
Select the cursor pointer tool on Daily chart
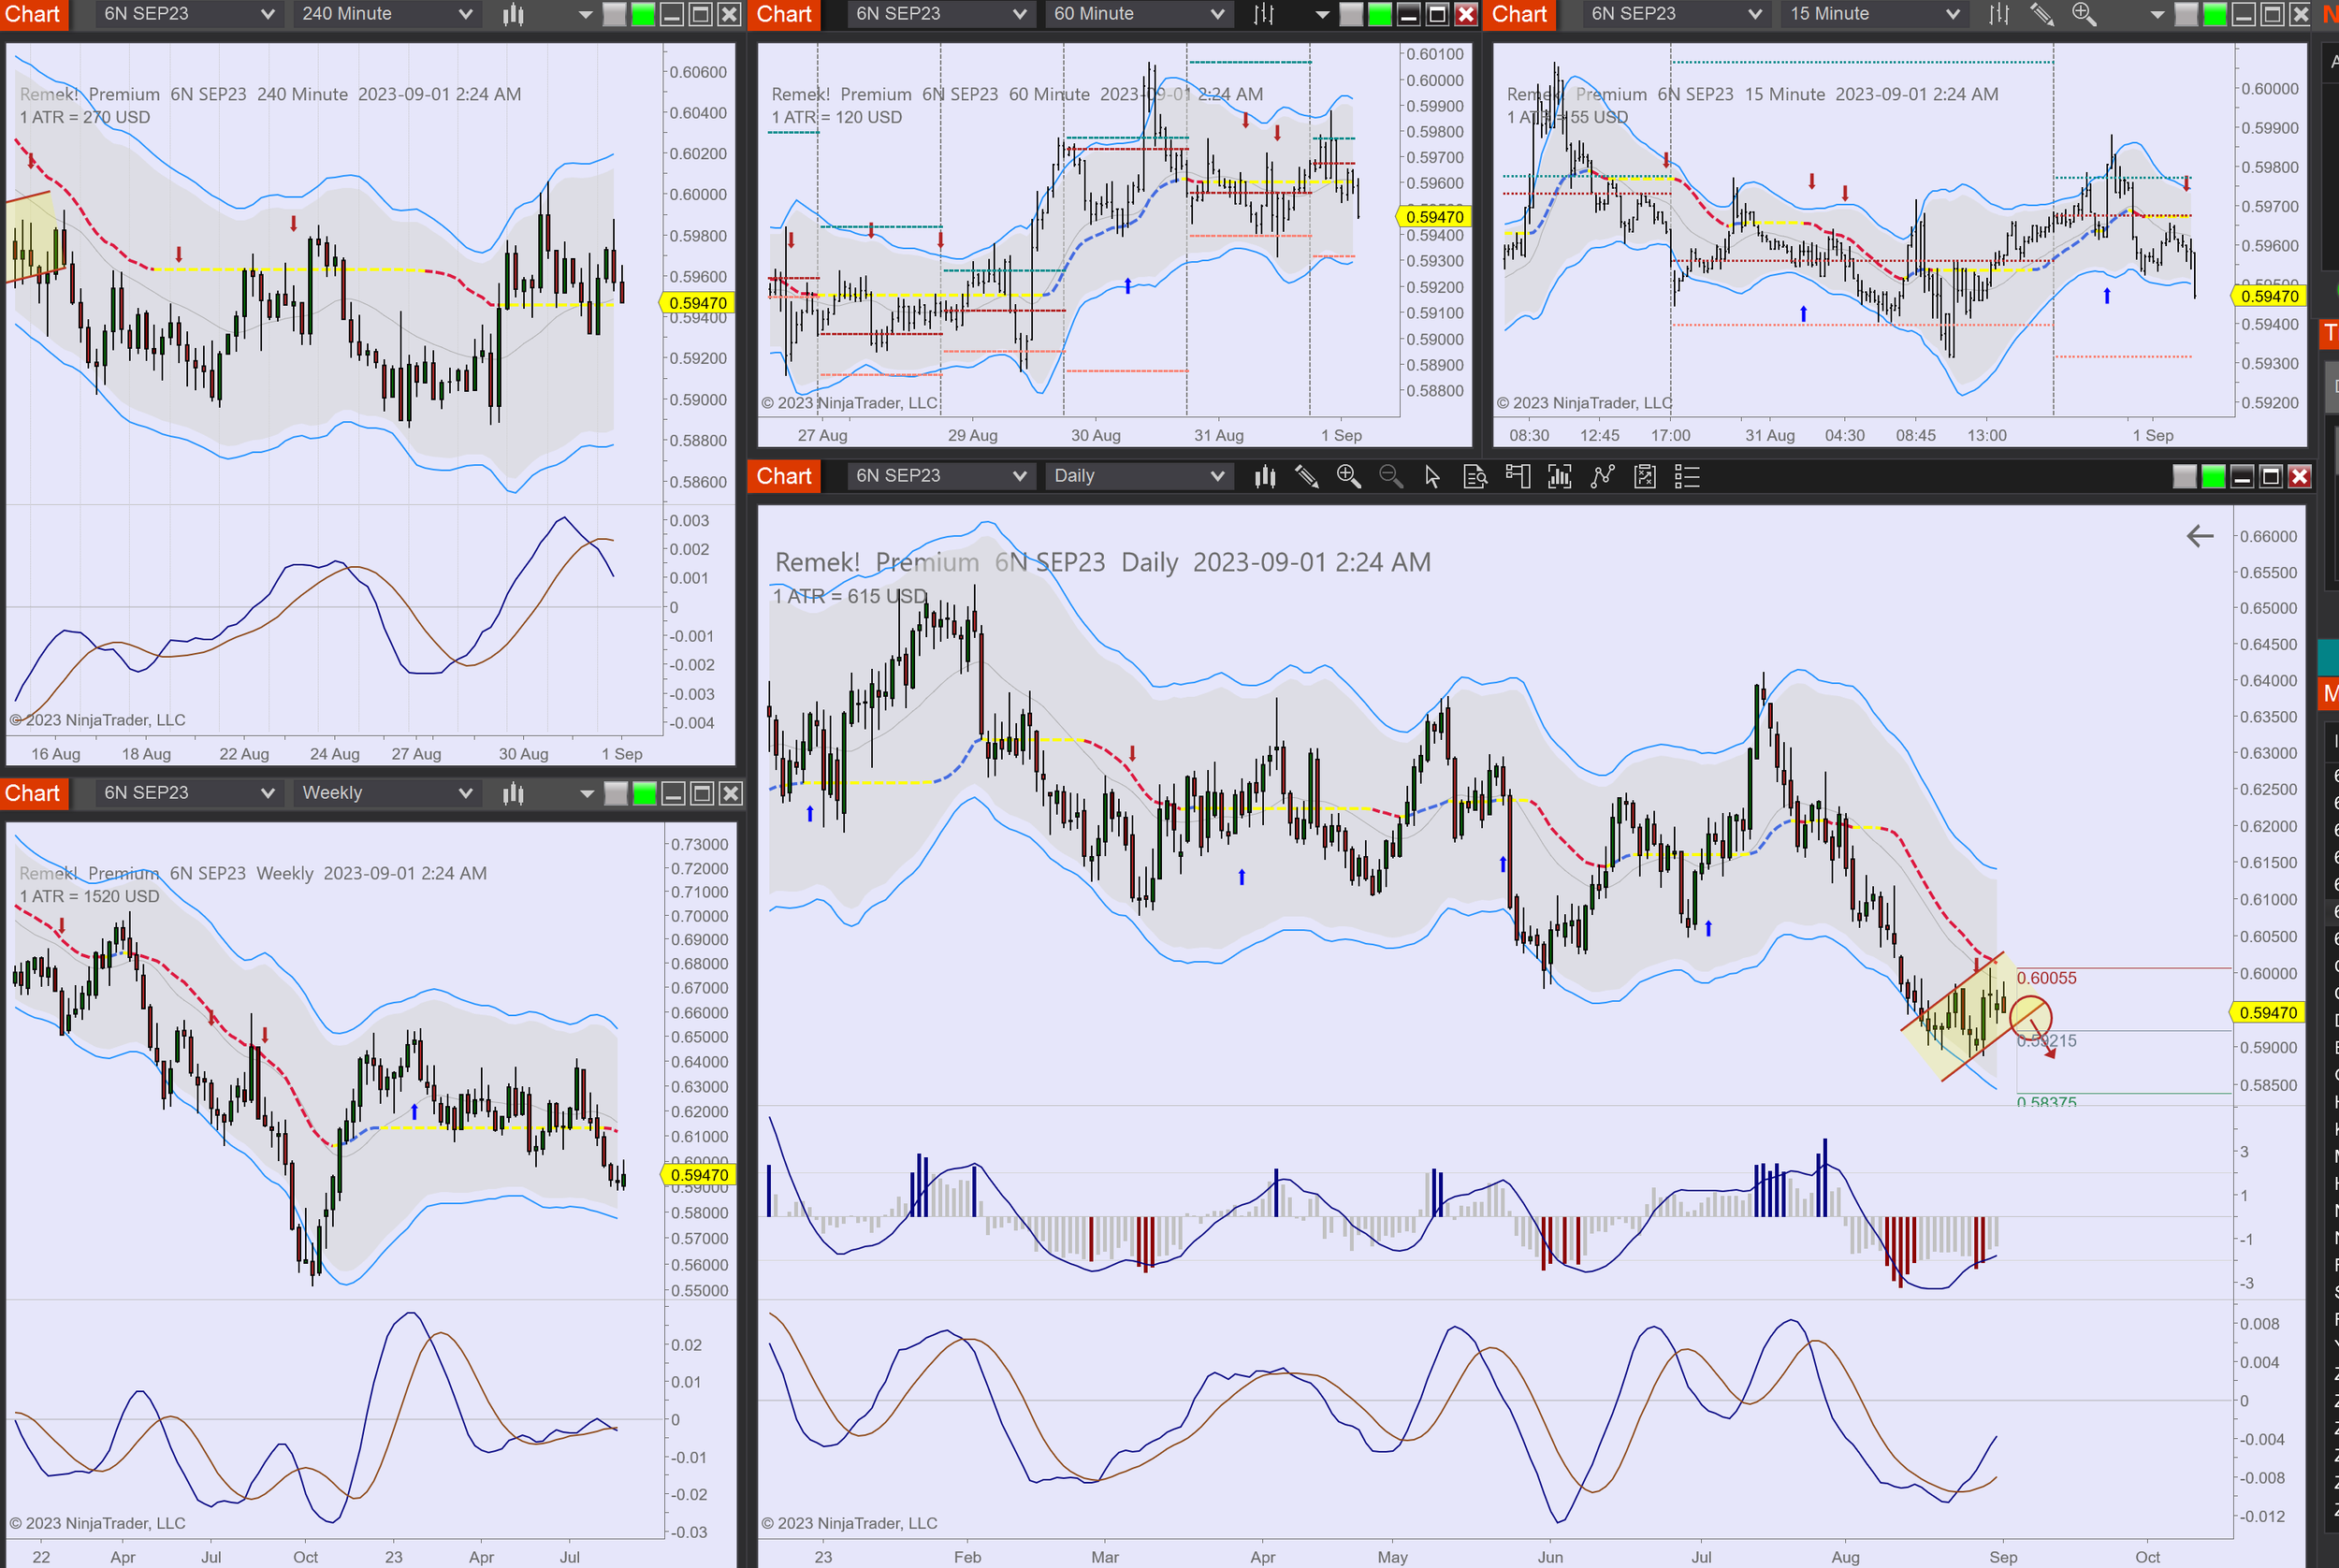(1432, 477)
